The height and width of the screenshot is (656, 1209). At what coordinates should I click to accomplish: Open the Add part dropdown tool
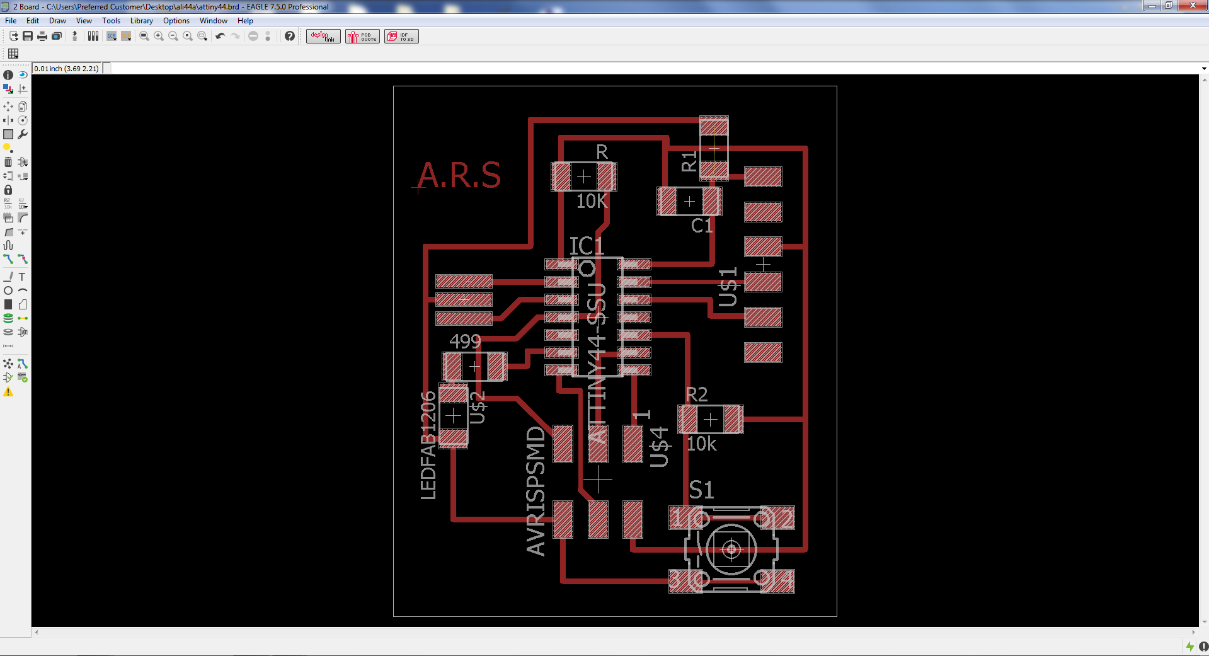(23, 162)
